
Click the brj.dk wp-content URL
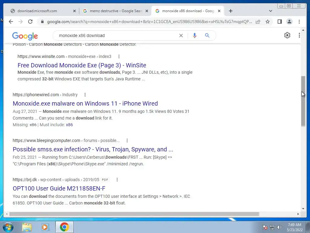pos(56,180)
